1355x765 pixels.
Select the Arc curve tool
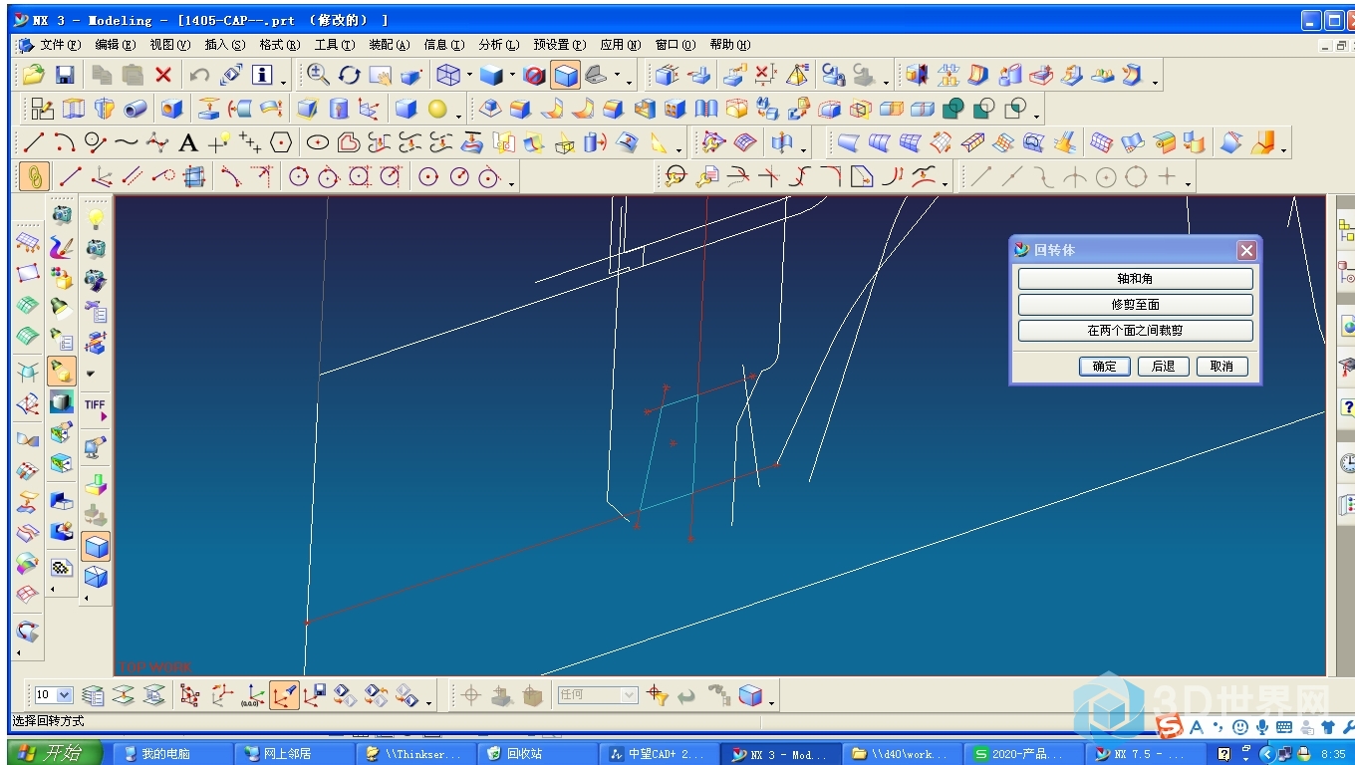[65, 142]
